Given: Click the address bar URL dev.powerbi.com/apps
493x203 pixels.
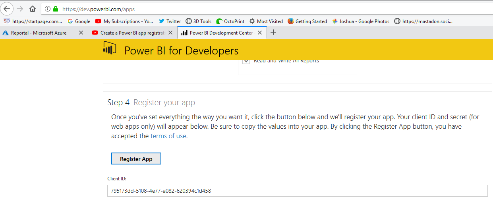Looking at the screenshot, I should click(x=99, y=9).
